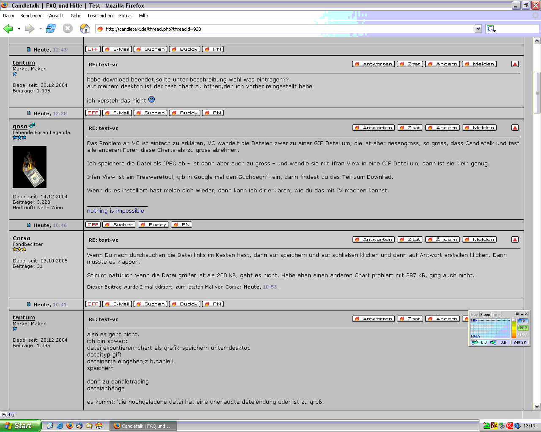The image size is (541, 432).
Task: Click the Google search engine icon
Action: 491,29
